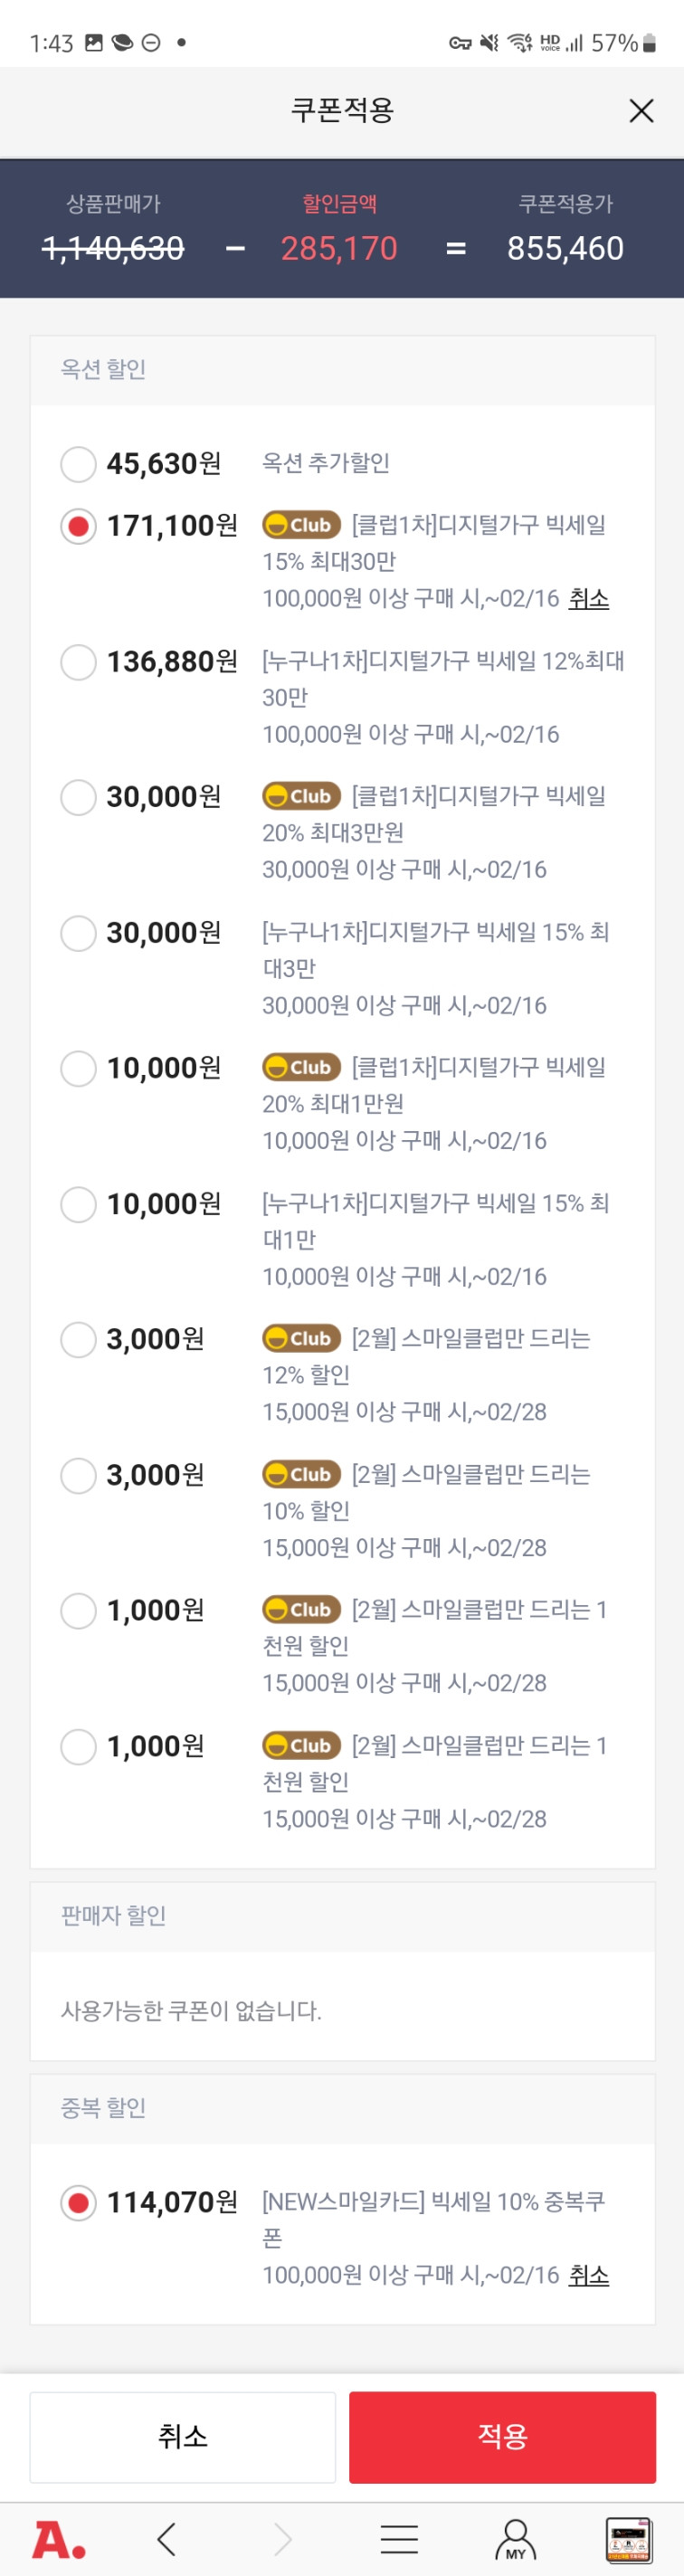
Task: Open the MY profile icon
Action: pos(515,2538)
